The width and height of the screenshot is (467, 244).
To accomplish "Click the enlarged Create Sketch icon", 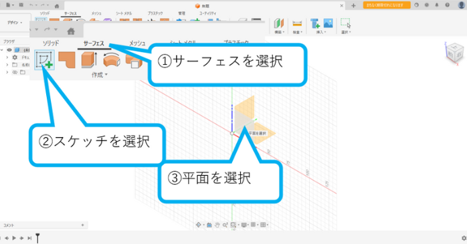I will coord(44,59).
